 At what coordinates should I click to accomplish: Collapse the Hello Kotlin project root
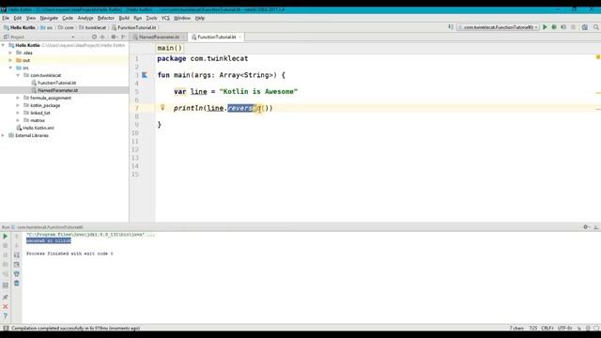[x=4, y=45]
